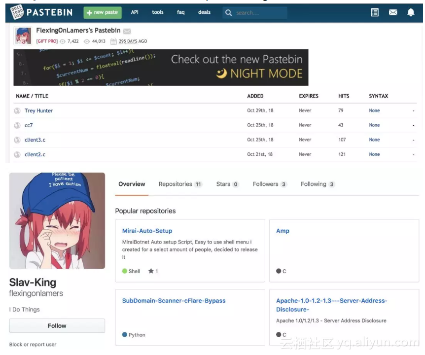Click the ADDED column header
Screen dimensions: 425x355
coord(255,96)
